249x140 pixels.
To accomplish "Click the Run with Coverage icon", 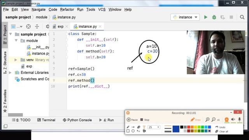I will click(223, 17).
